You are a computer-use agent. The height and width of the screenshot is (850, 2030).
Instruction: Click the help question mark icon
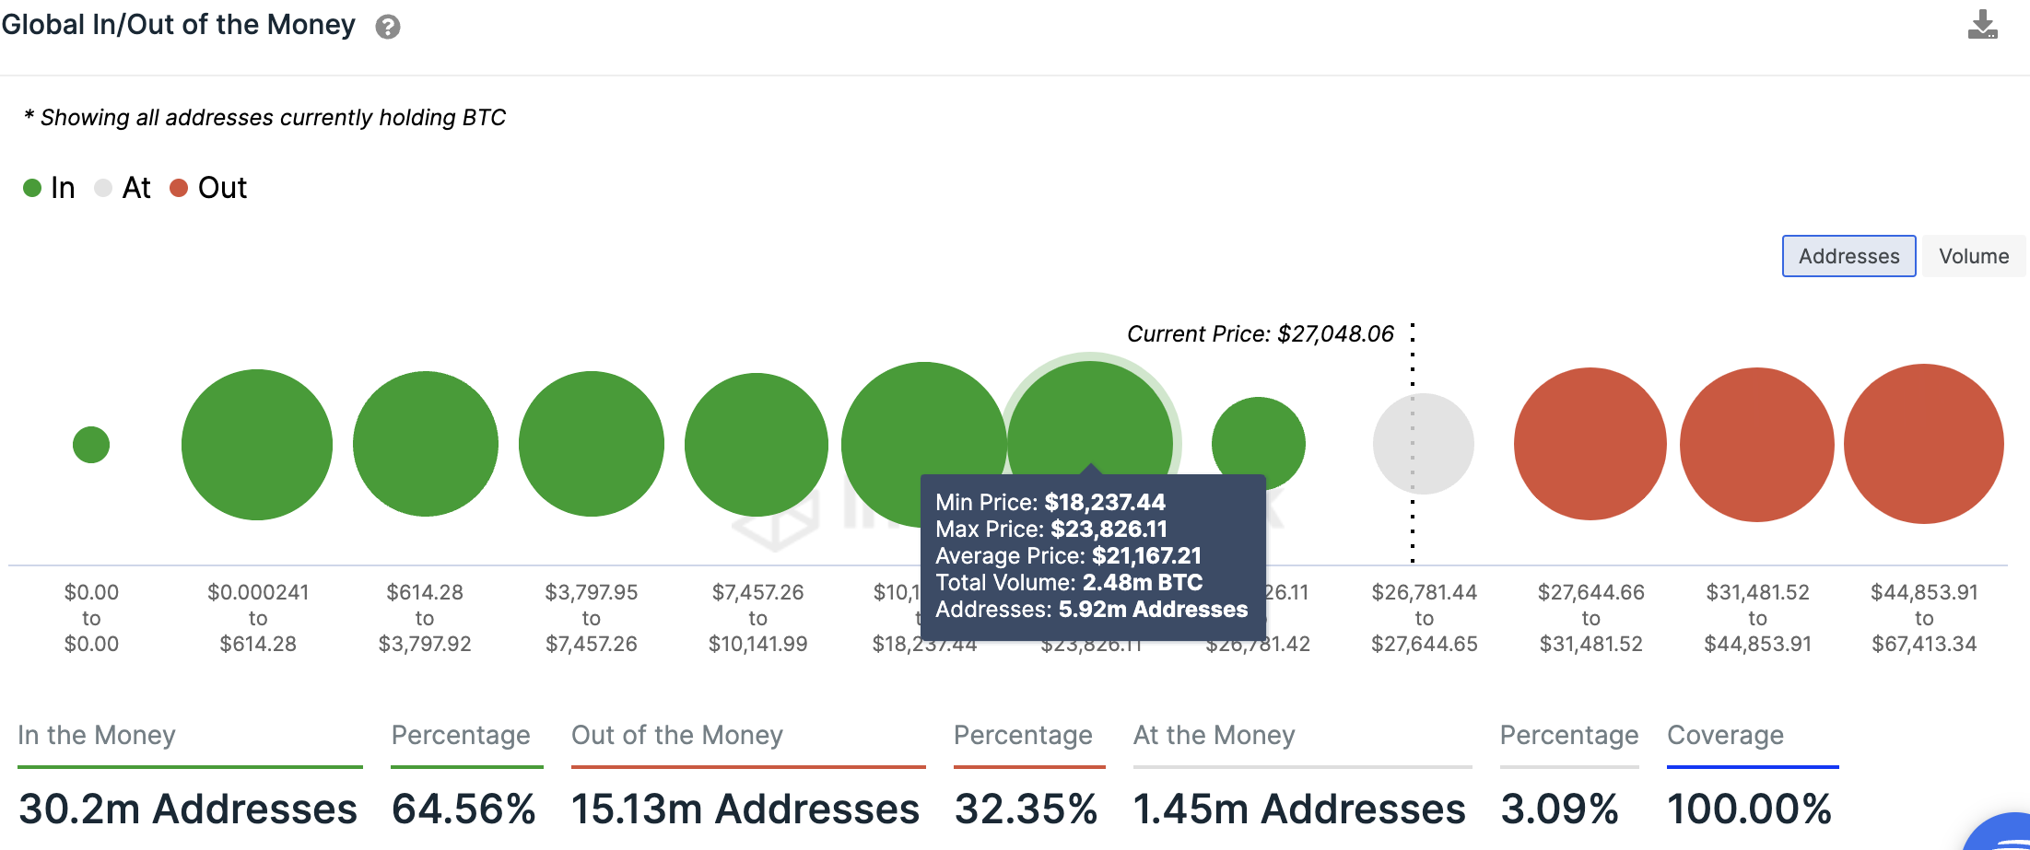click(388, 27)
